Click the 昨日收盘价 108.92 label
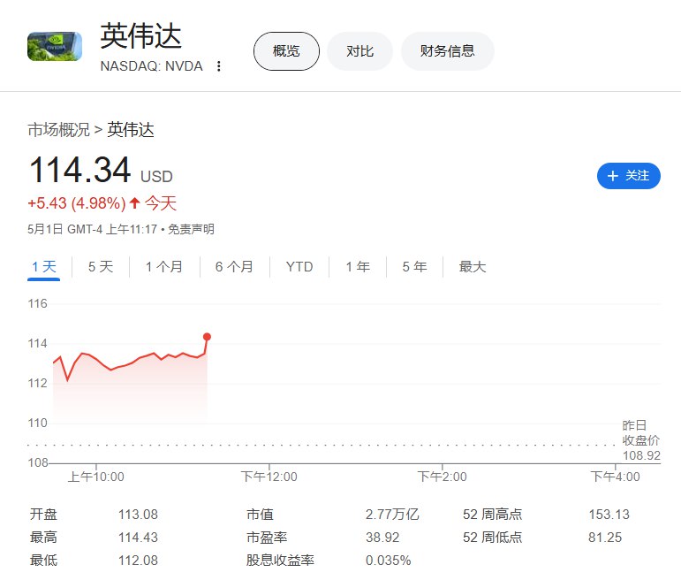 point(641,440)
